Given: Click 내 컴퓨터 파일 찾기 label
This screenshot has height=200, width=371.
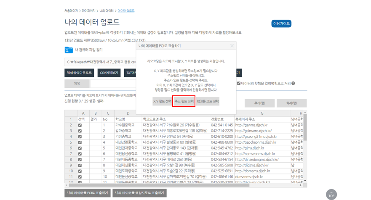Looking at the screenshot, I should tap(89, 50).
